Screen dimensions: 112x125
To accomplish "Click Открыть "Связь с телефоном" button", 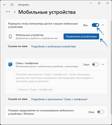I will click(x=36, y=89).
